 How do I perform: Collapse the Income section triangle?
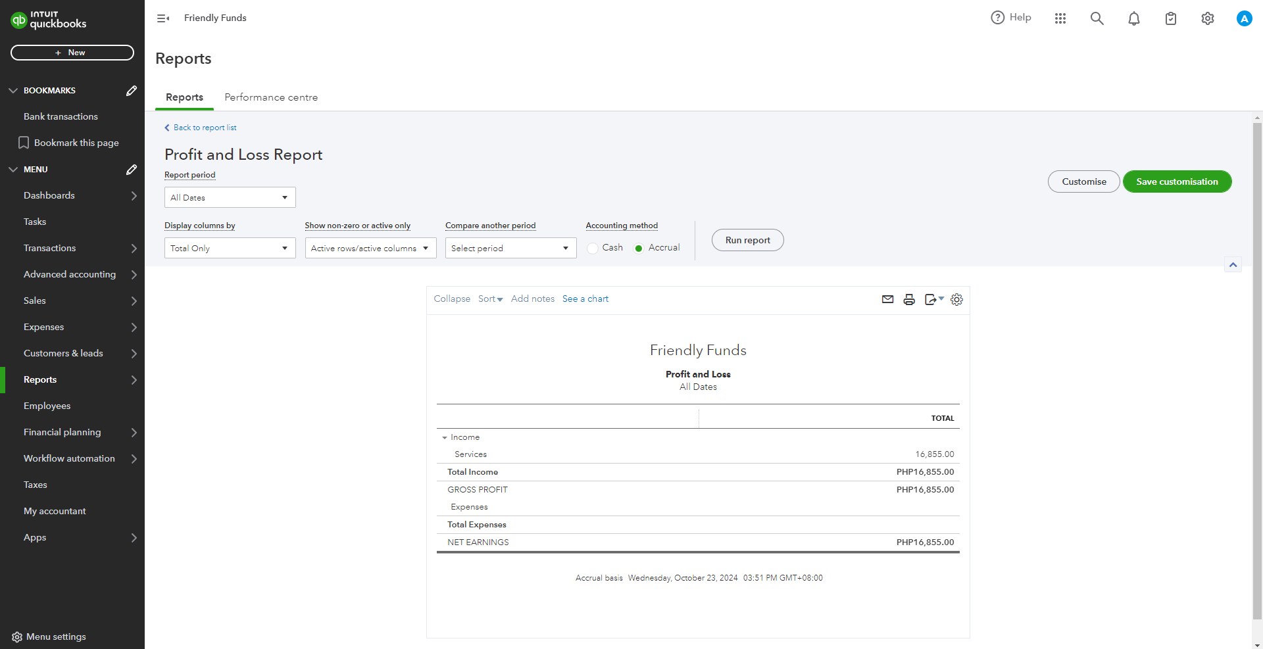[x=445, y=438]
